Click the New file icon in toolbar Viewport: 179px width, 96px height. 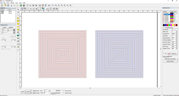[2, 5]
